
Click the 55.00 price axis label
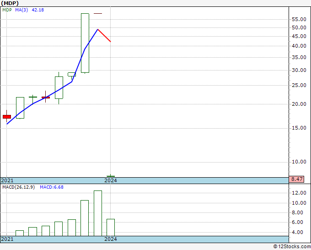(x=299, y=19)
